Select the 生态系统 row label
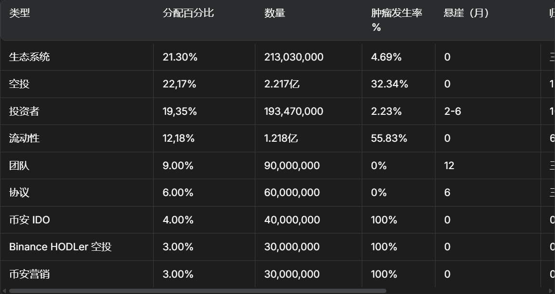 tap(29, 57)
